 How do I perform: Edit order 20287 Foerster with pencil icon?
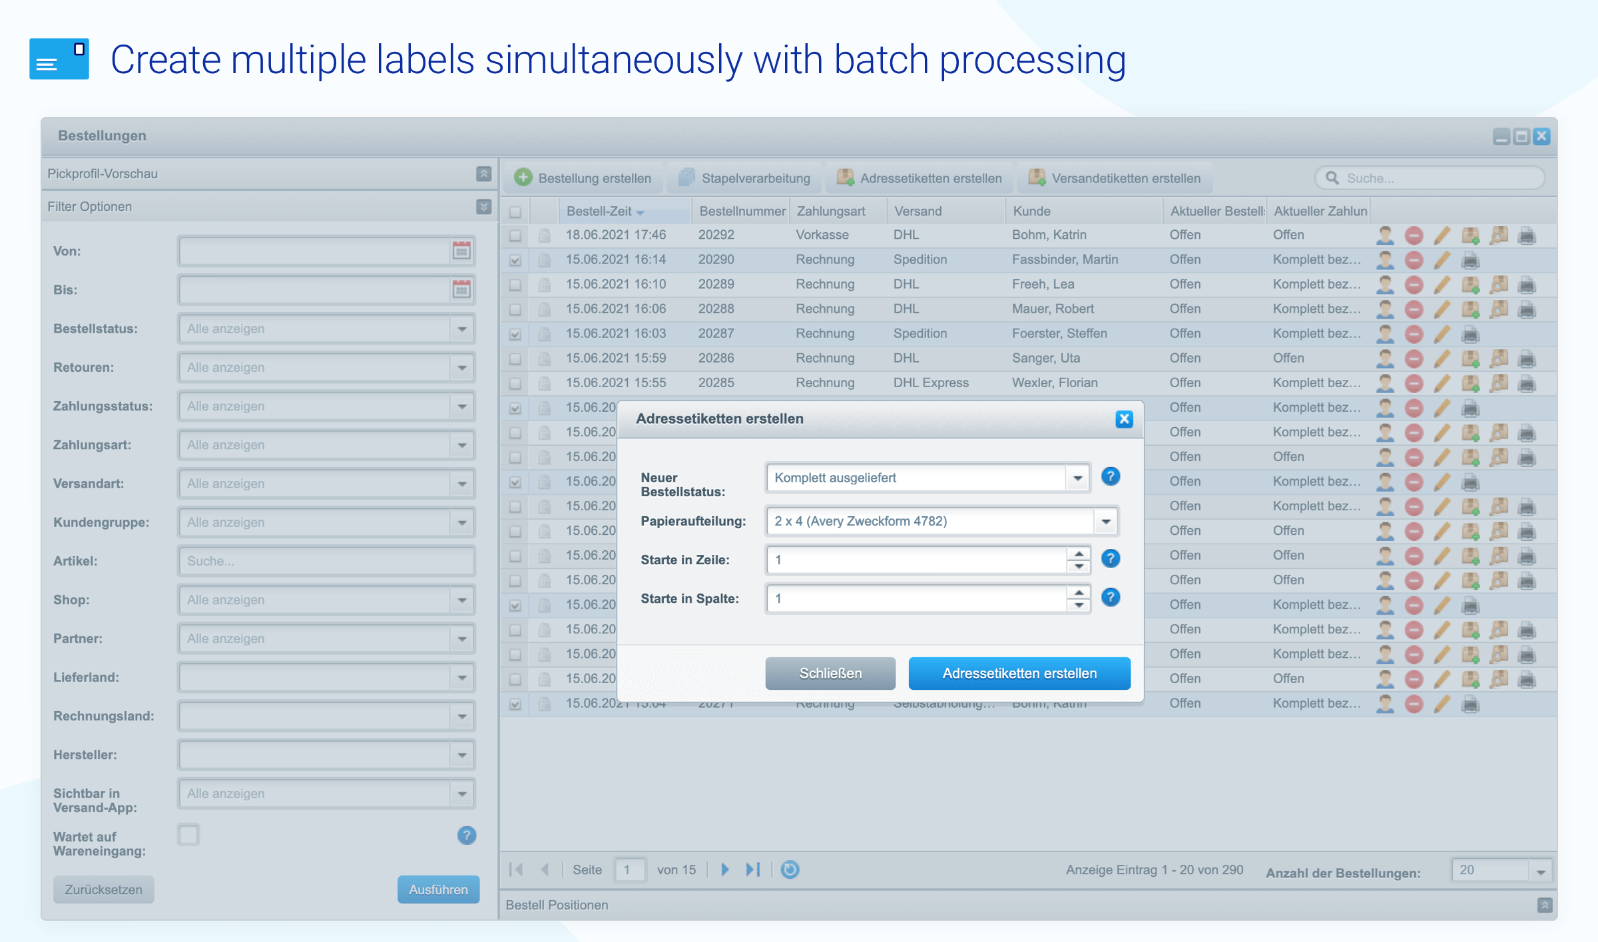(x=1442, y=333)
